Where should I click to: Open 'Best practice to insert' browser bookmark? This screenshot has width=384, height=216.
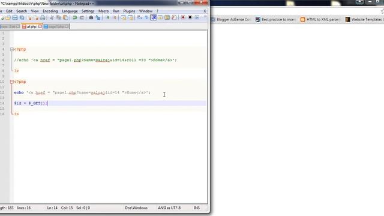[275, 19]
